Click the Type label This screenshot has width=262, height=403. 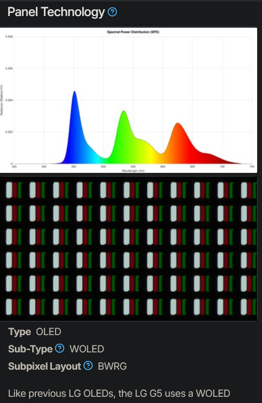20,332
